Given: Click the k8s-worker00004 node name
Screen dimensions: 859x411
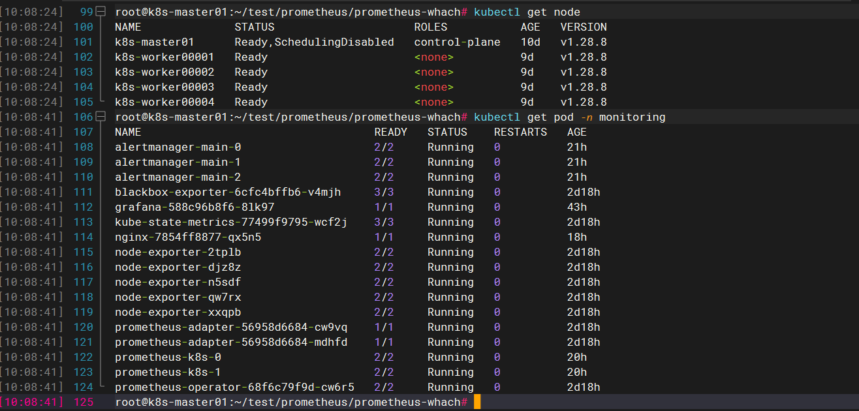Looking at the screenshot, I should click(x=164, y=102).
